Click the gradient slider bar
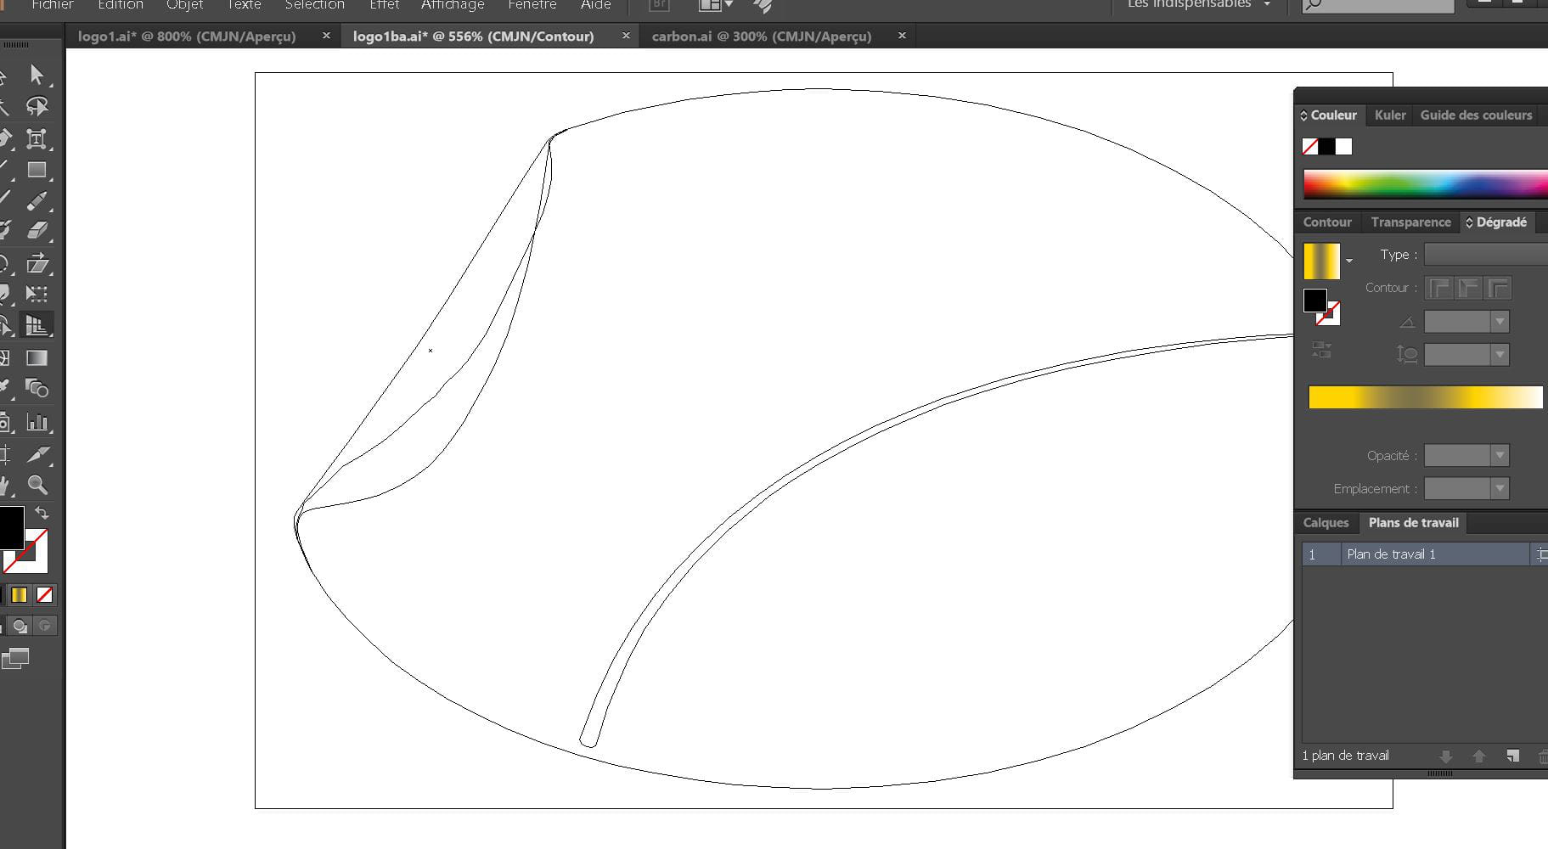The width and height of the screenshot is (1548, 849). [1425, 397]
